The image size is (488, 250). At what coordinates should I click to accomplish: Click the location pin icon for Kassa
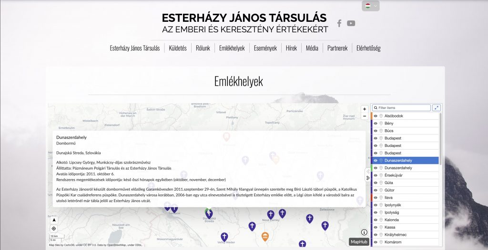tap(381, 227)
